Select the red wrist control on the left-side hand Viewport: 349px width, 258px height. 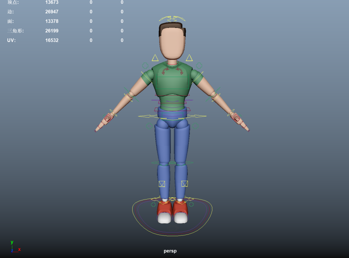click(108, 118)
